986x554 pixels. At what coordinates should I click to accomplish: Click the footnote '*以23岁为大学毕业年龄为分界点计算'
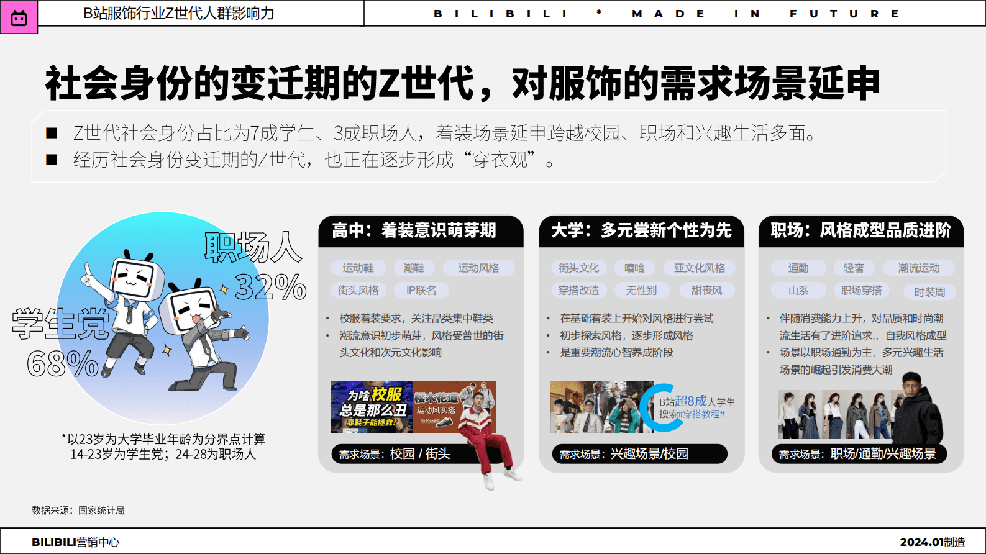click(x=163, y=439)
